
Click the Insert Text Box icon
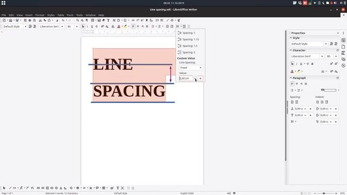pyautogui.click(x=108, y=20)
